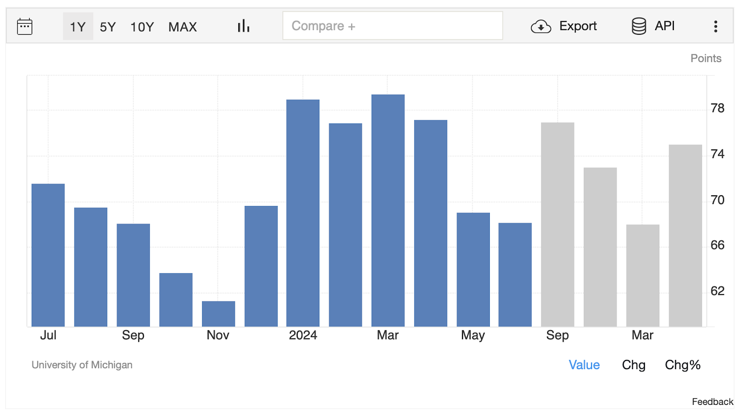Open the Feedback link
The width and height of the screenshot is (743, 410).
tap(712, 402)
